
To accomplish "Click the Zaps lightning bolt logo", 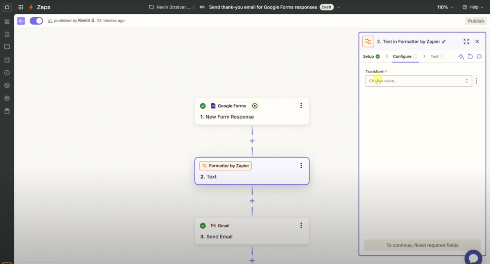I will pos(31,7).
